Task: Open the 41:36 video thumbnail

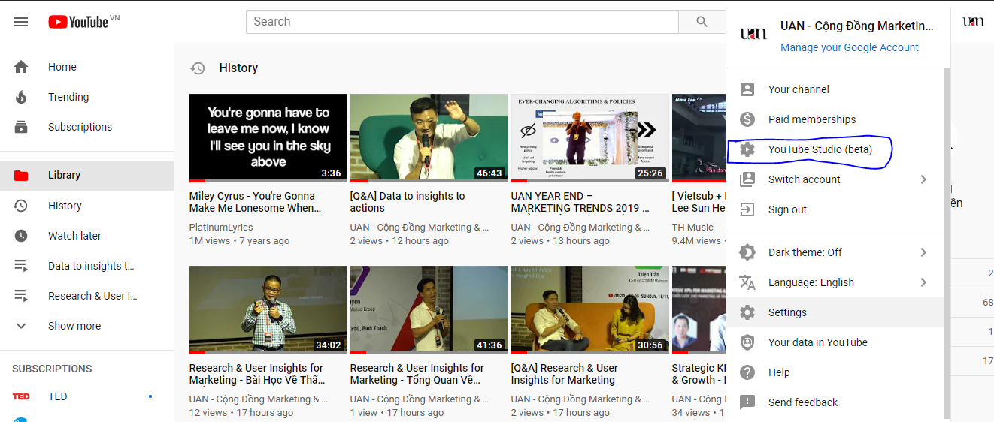Action: point(429,310)
